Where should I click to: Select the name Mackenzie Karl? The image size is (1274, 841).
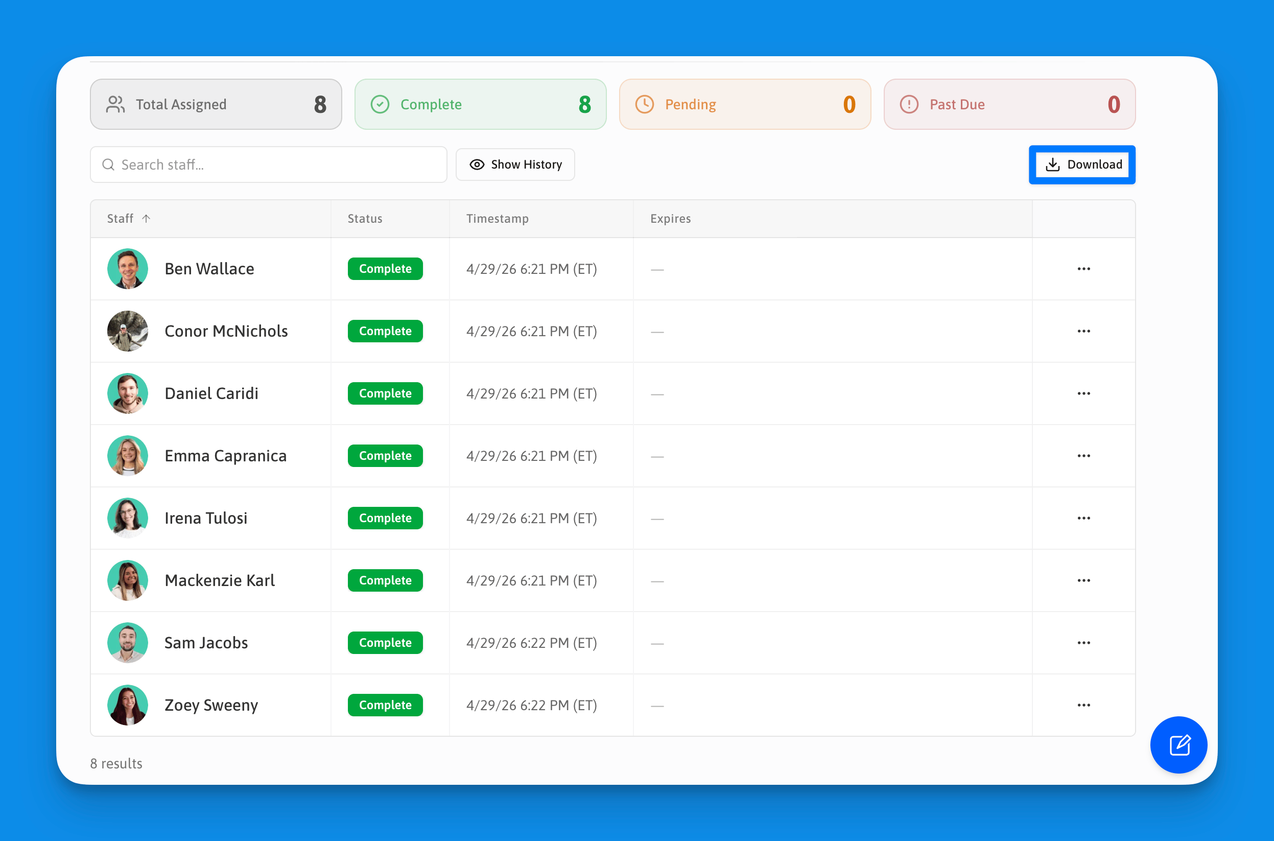coord(219,580)
